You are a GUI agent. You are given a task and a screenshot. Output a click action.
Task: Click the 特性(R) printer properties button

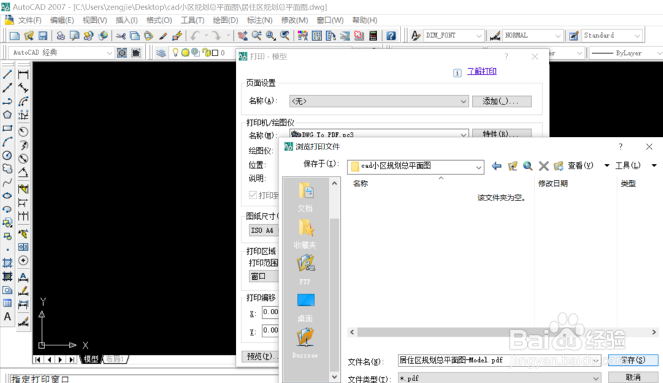[x=501, y=134]
